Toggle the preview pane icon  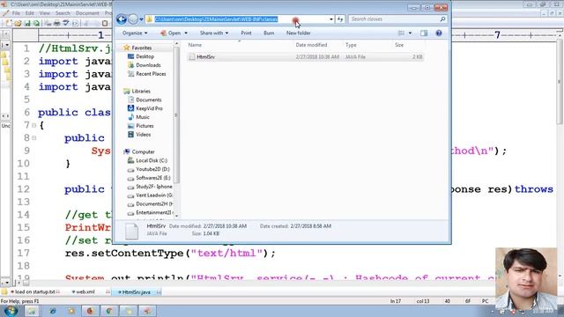424,33
